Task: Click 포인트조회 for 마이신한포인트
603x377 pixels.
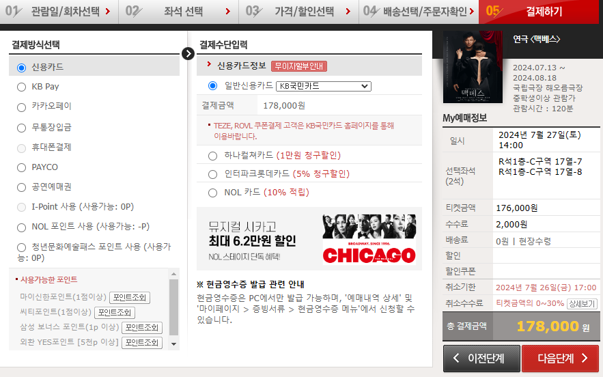Action: (x=130, y=297)
